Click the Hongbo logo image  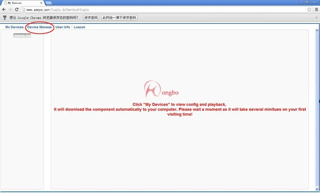tap(161, 89)
